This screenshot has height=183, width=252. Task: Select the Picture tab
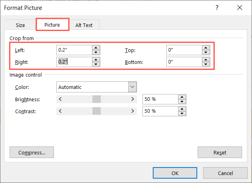click(52, 25)
